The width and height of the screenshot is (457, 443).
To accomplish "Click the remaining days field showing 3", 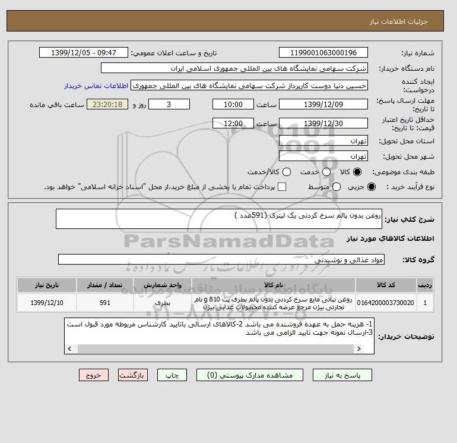I will [x=169, y=104].
